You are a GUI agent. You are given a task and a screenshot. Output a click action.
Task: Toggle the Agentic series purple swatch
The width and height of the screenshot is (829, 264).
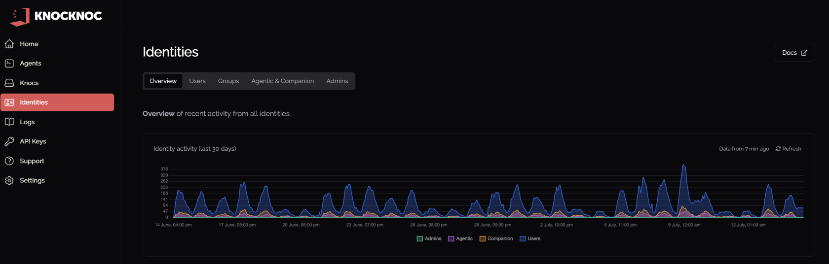coord(451,239)
